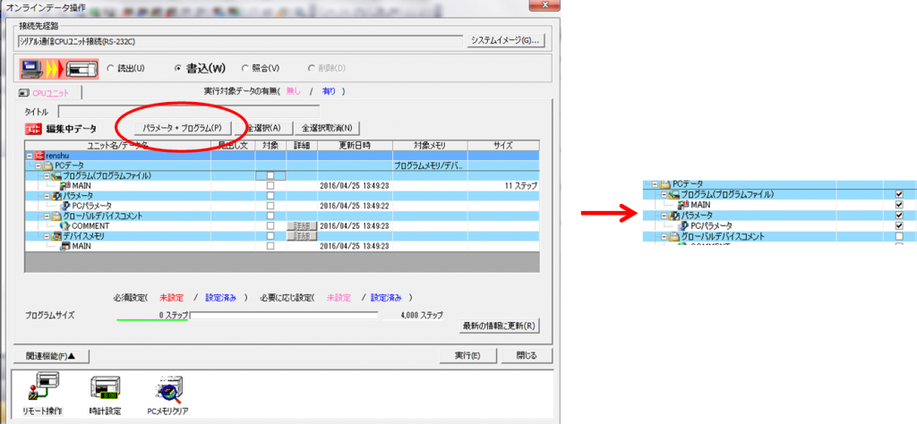Check the COMMENT row checkbox
917x424 pixels.
click(x=270, y=225)
